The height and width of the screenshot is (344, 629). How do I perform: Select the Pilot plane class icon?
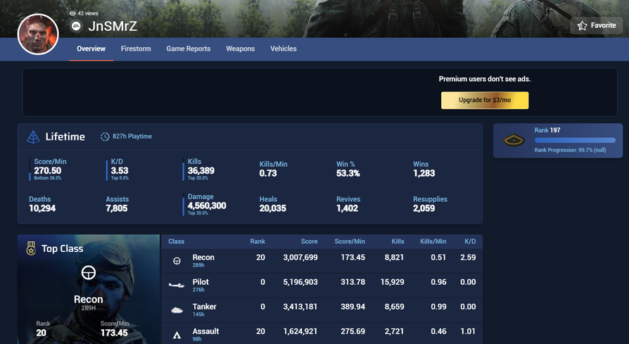point(177,286)
